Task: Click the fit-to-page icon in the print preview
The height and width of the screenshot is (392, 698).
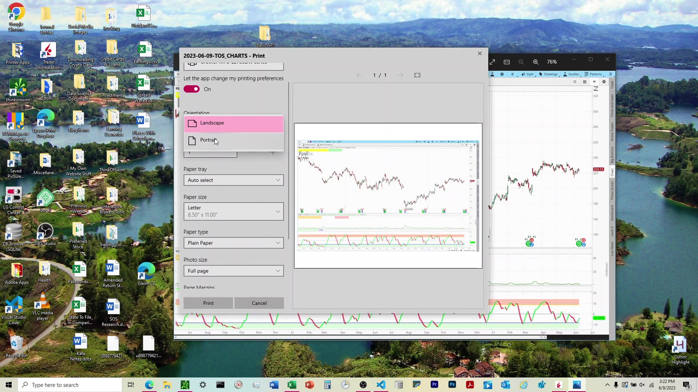Action: (x=417, y=75)
